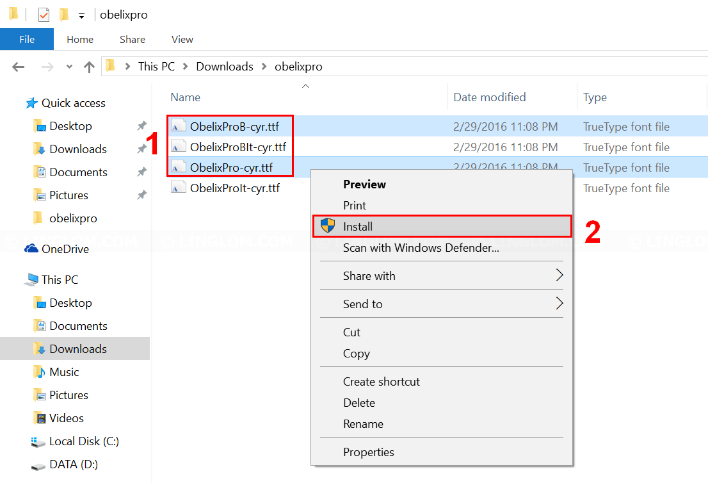This screenshot has height=483, width=708.
Task: Open the recent locations dropdown arrow
Action: [69, 67]
